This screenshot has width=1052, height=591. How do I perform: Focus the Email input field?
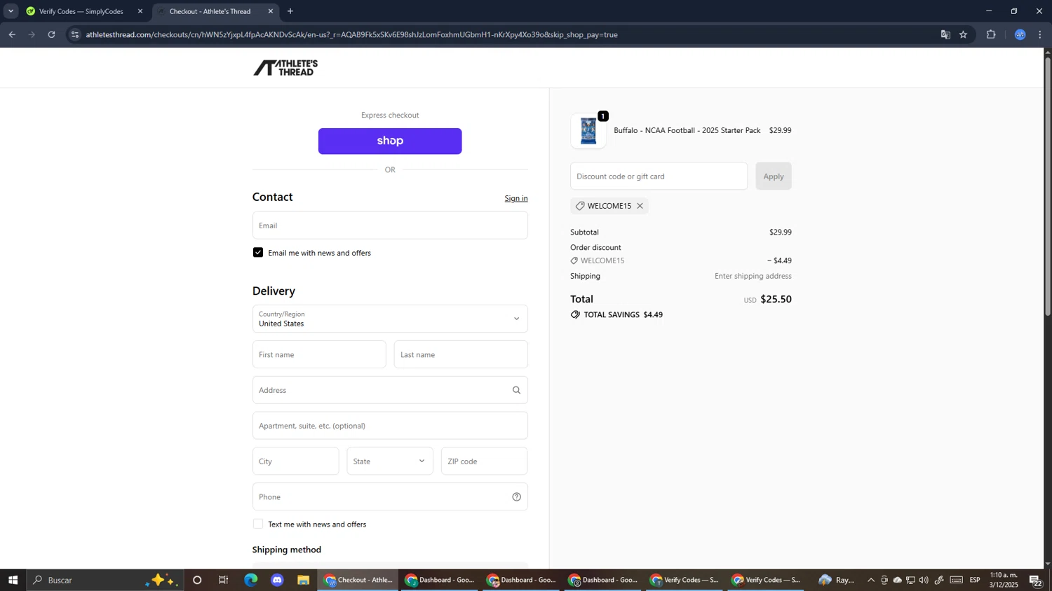[390, 225]
